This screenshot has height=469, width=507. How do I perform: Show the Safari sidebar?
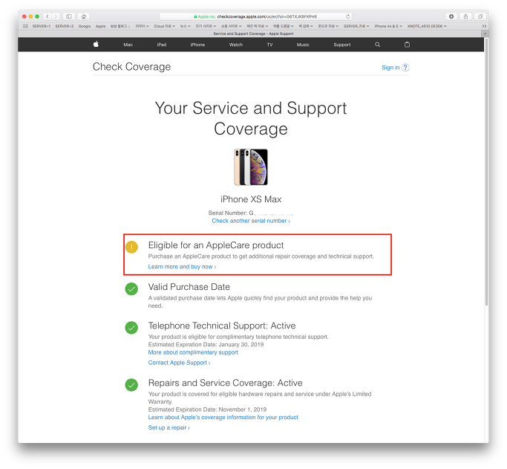[x=69, y=16]
